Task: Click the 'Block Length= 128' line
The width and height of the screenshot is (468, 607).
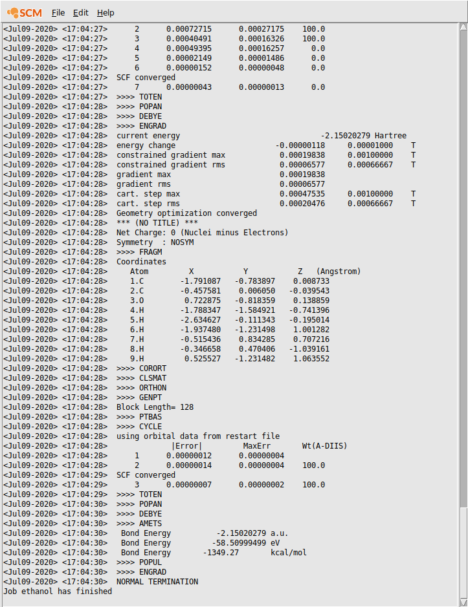Action: (155, 407)
